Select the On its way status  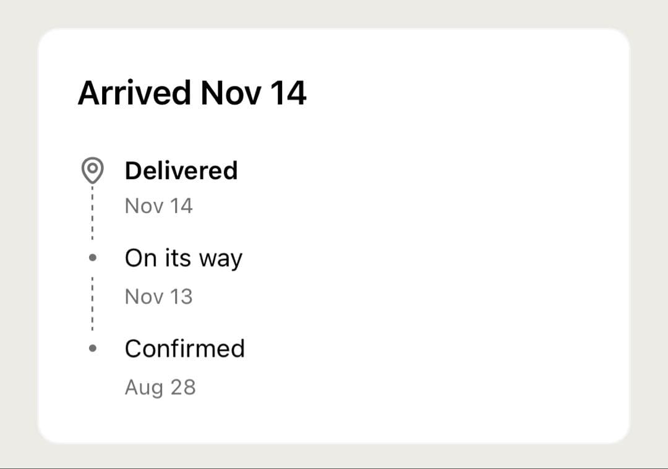pos(183,258)
